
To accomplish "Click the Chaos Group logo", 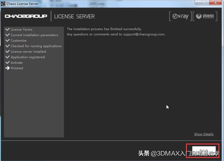I will (x=26, y=16).
